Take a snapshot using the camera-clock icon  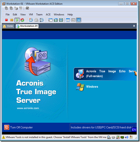tap(31, 20)
